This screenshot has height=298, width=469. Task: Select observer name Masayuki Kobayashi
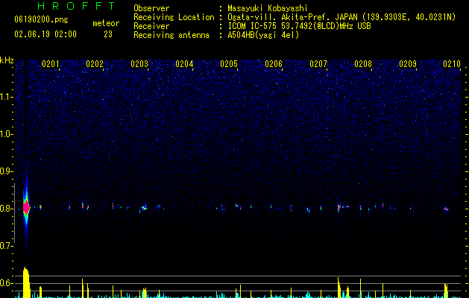click(x=268, y=8)
